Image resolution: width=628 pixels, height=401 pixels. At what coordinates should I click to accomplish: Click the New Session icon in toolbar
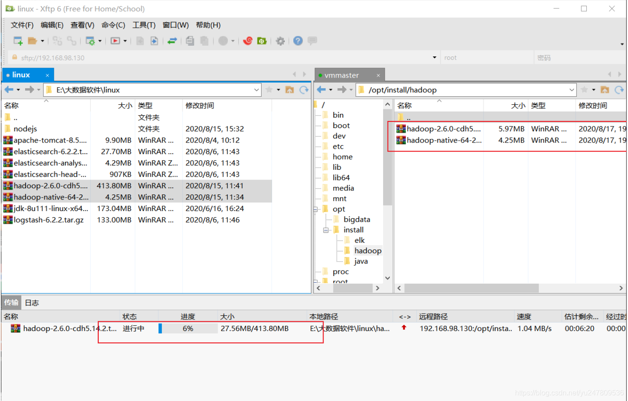pyautogui.click(x=18, y=41)
